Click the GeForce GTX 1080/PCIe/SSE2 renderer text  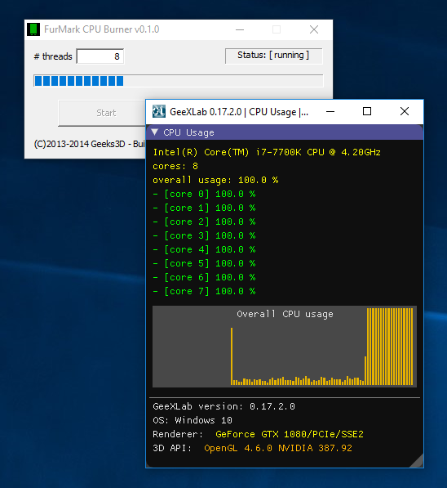tap(290, 434)
